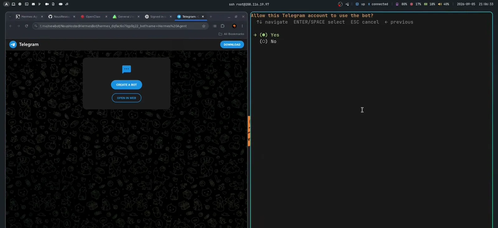The height and width of the screenshot is (228, 498).
Task: Select the gamepad workspace icon in top bar
Action: pyautogui.click(x=60, y=4)
